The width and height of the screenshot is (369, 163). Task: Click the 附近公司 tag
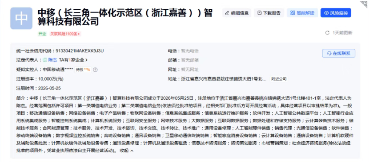coord(279,79)
